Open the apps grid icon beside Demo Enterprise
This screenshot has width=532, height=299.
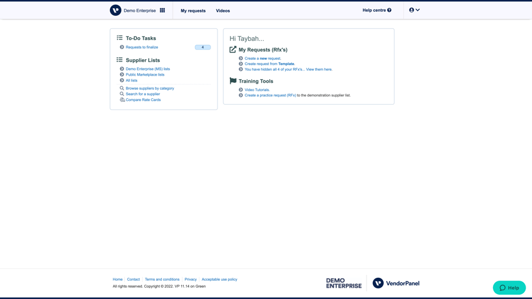click(x=163, y=10)
